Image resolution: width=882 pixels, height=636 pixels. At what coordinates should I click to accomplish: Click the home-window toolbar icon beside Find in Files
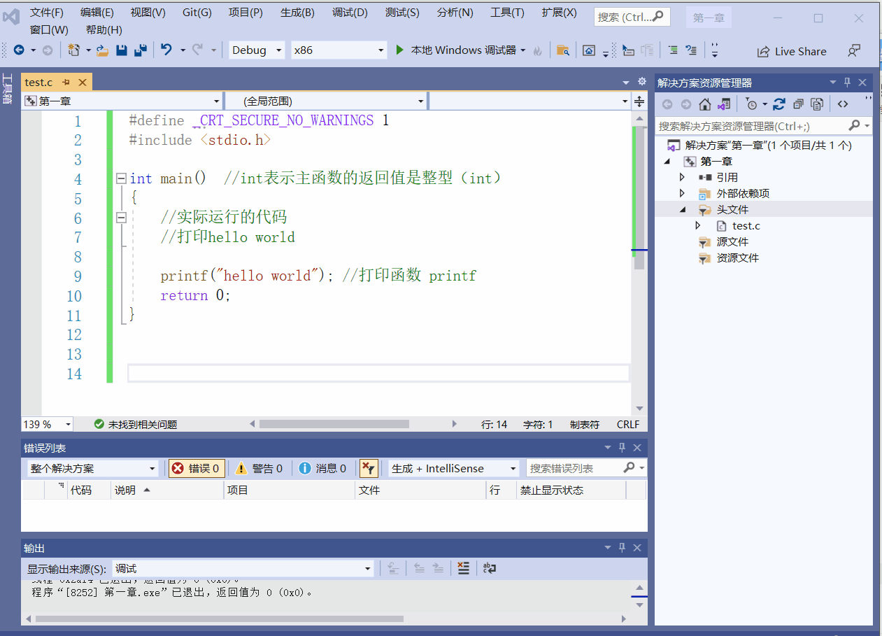[589, 50]
